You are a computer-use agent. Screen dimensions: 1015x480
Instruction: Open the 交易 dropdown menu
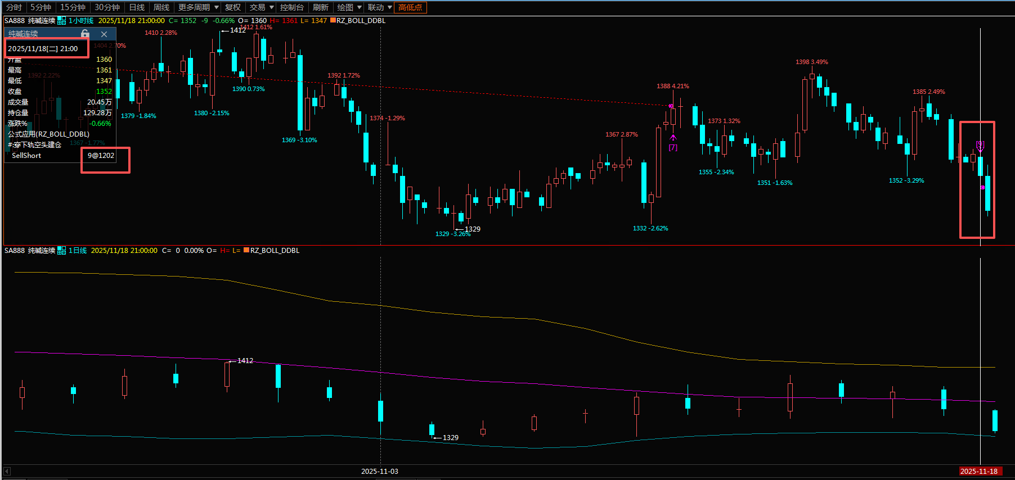tap(262, 7)
